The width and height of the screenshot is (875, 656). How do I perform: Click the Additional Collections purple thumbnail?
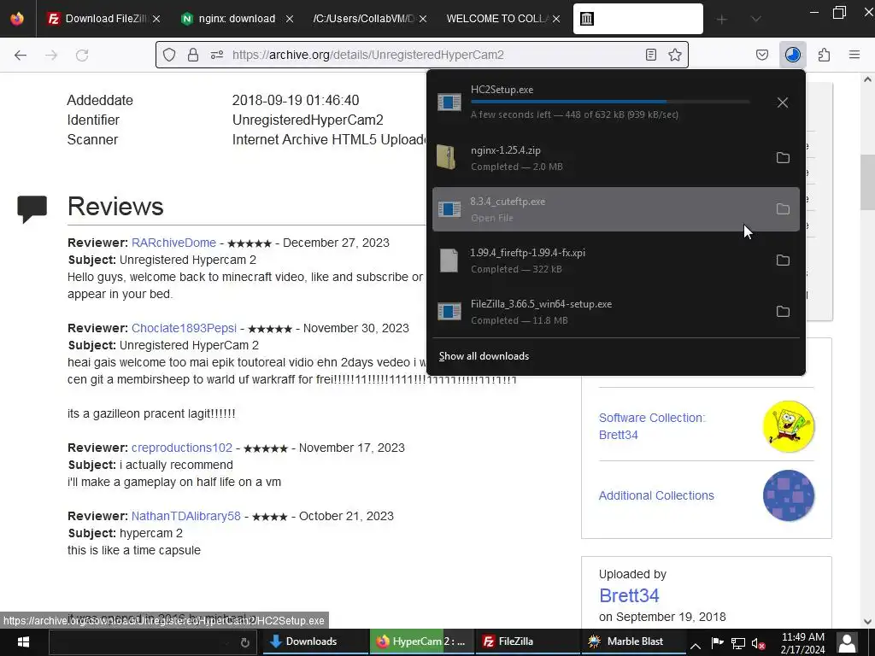click(x=789, y=495)
